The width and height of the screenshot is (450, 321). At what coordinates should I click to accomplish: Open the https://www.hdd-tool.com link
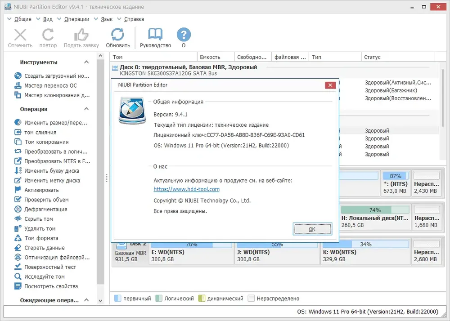[187, 189]
